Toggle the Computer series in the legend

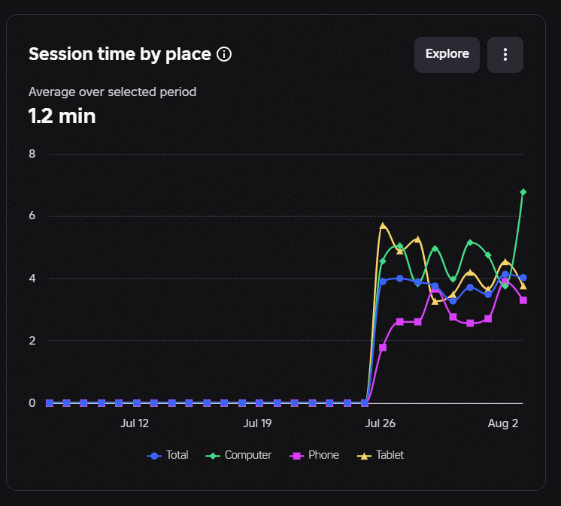(x=238, y=455)
